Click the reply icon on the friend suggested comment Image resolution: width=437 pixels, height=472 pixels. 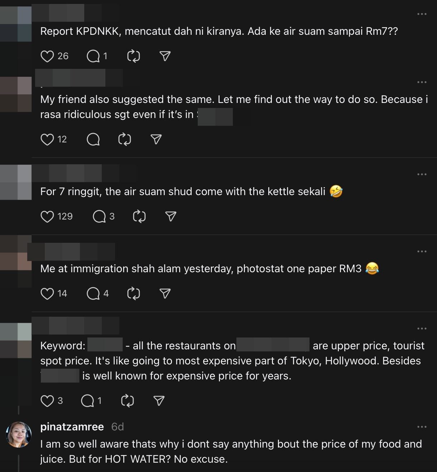[x=94, y=139]
